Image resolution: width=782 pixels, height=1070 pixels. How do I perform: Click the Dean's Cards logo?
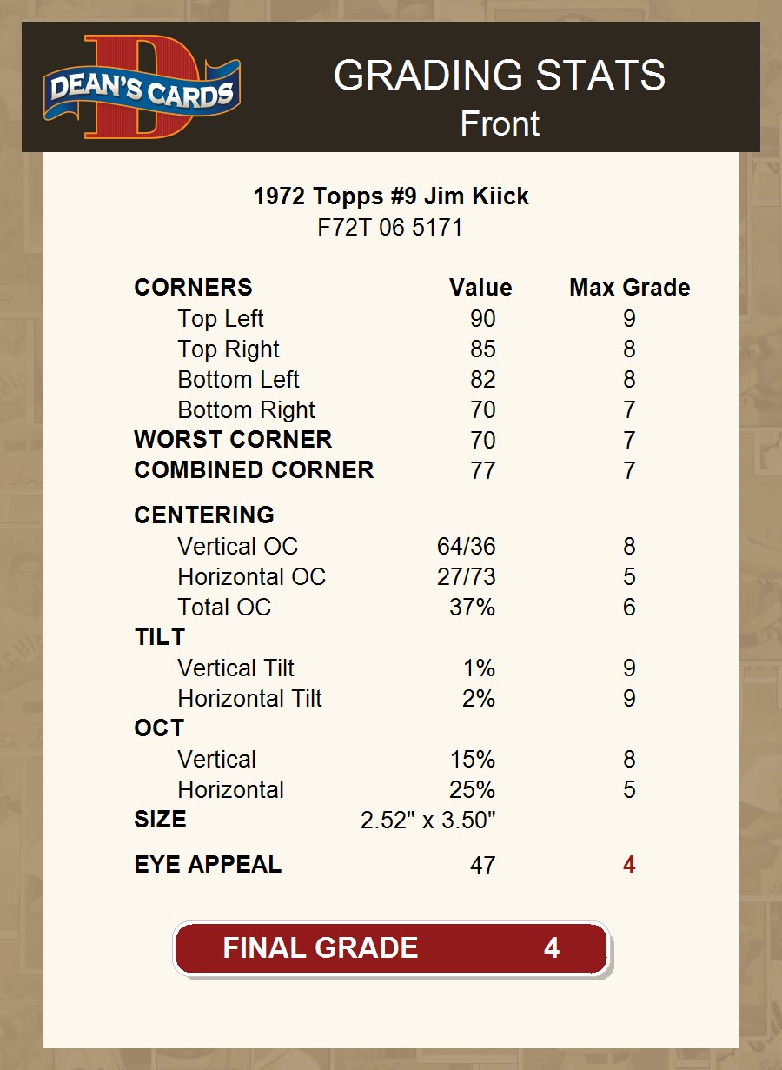coord(142,87)
